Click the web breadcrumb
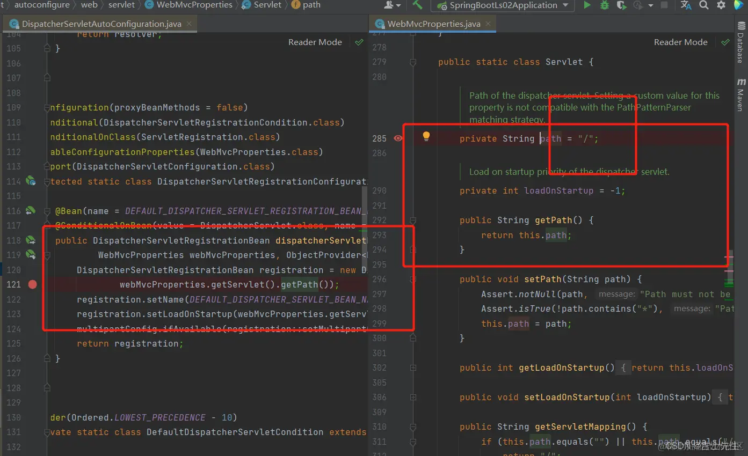The width and height of the screenshot is (748, 456). (x=89, y=5)
